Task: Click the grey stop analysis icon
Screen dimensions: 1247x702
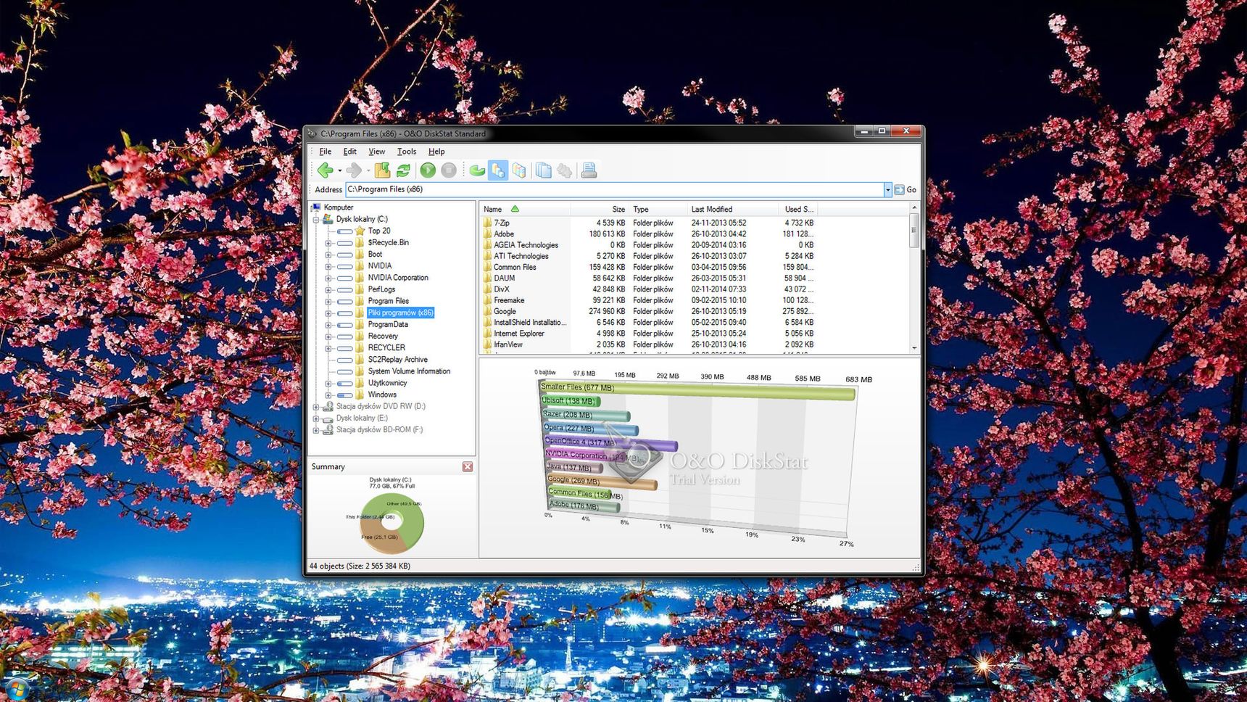Action: [x=449, y=170]
